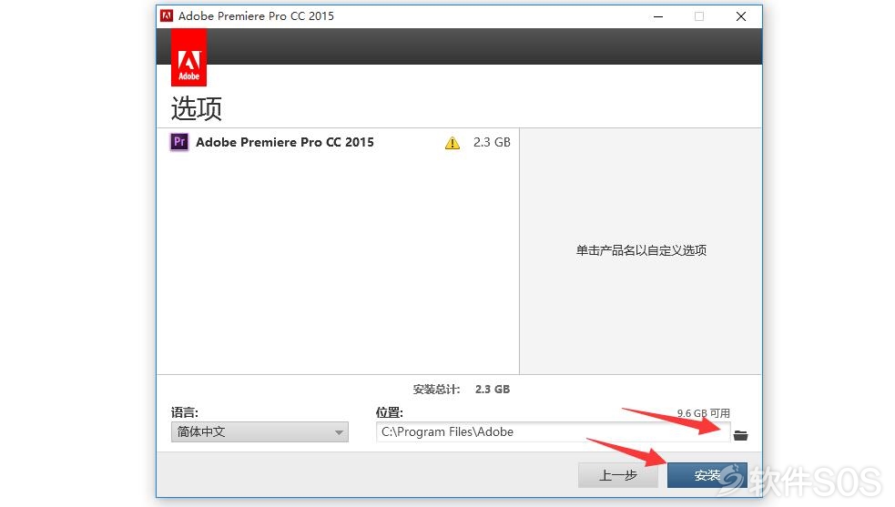
Task: Click the 2.3 GB size in product row
Action: 492,142
